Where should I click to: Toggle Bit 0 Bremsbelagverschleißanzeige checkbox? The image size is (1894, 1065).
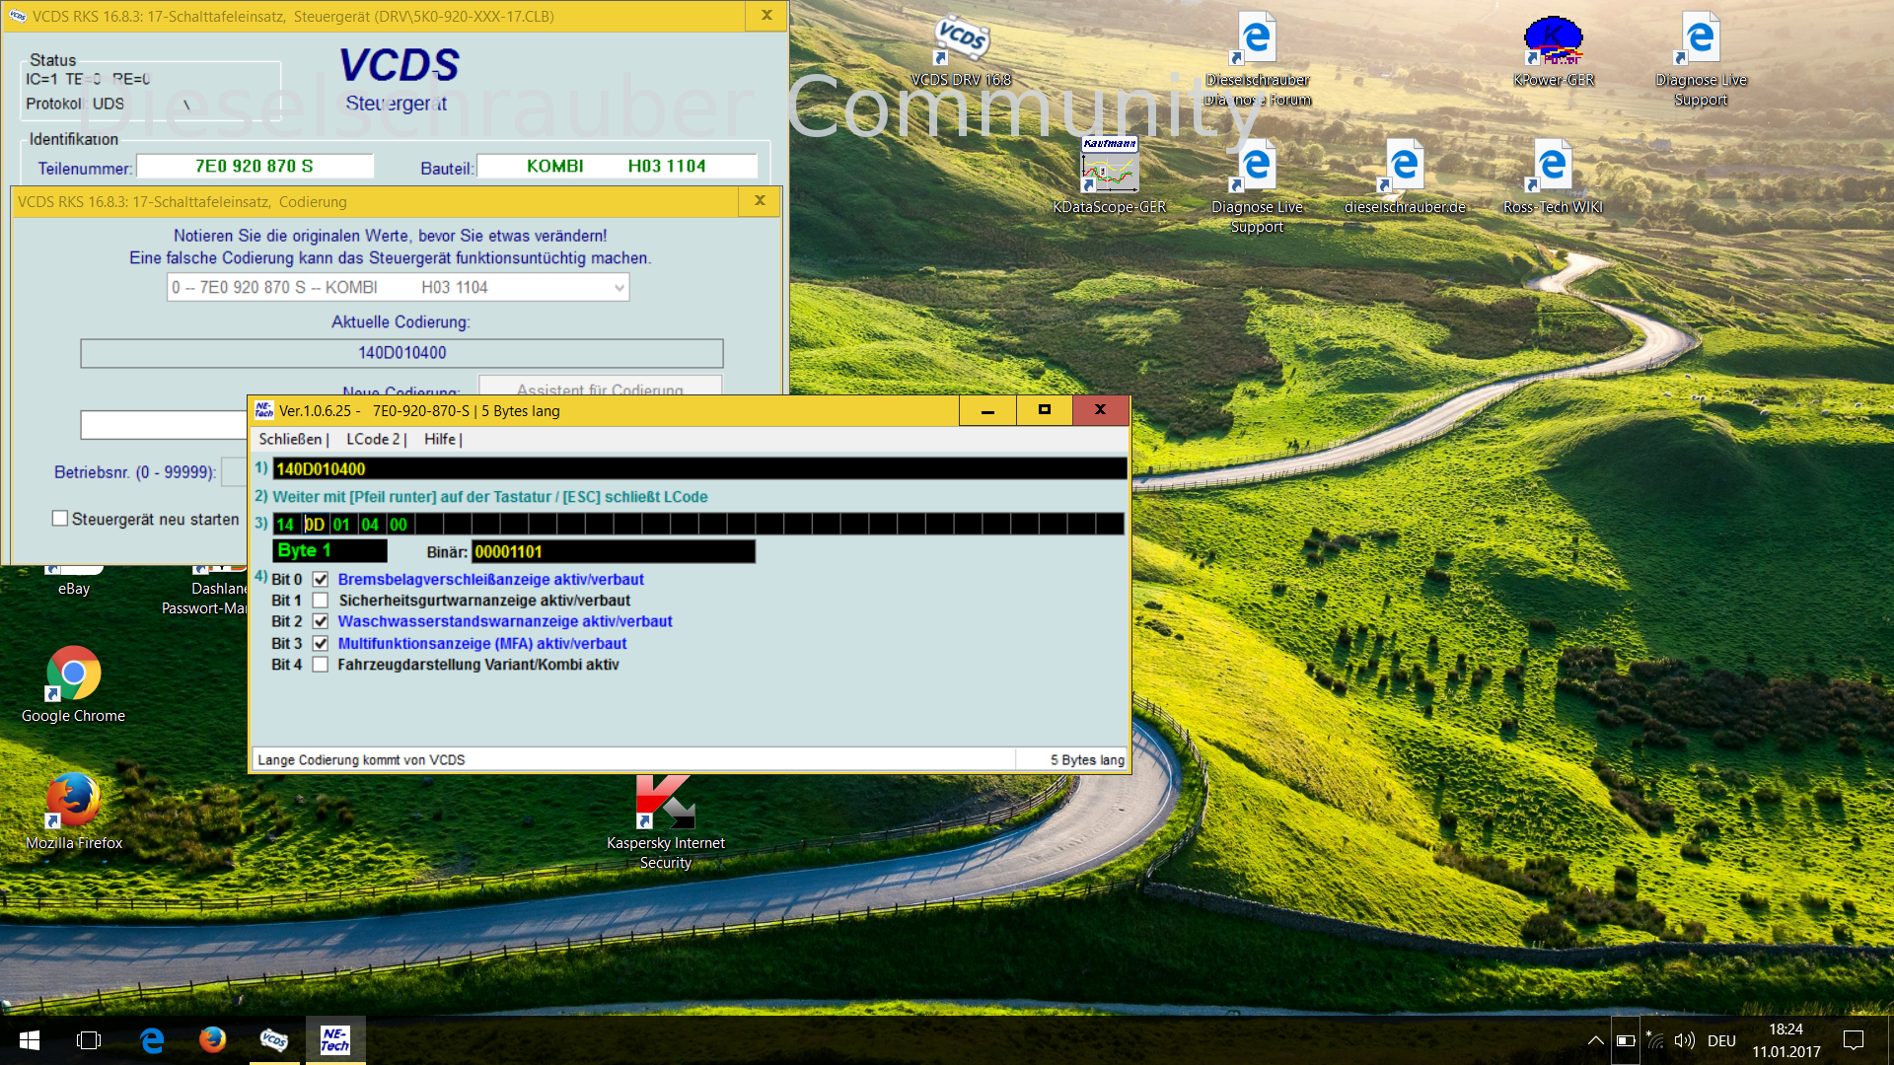click(320, 580)
